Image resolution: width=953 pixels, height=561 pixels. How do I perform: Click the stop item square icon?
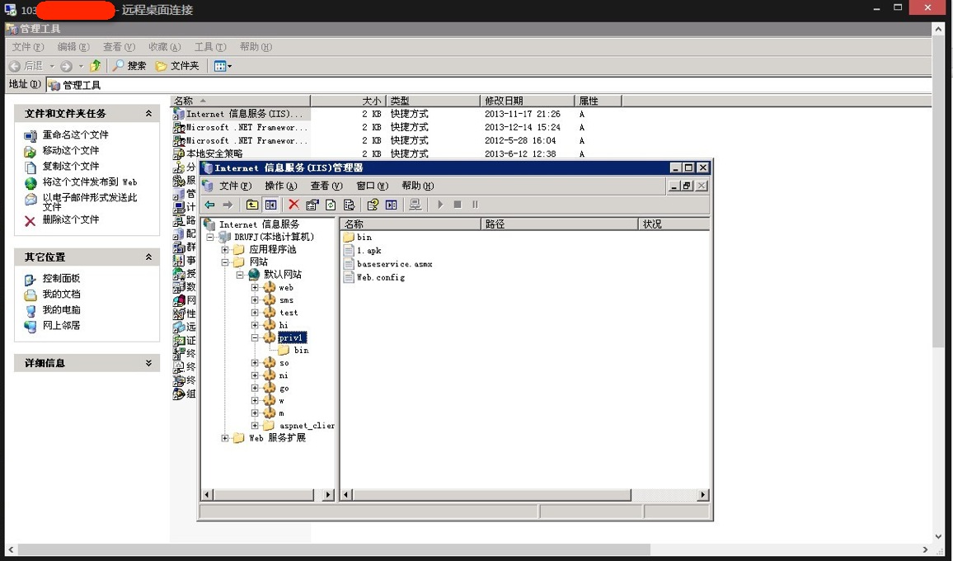pos(458,205)
